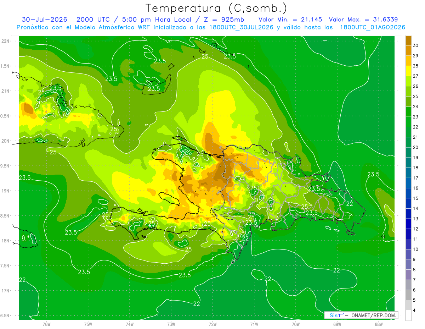The image size is (425, 329).
Task: Click the "69W" longitude axis label
Action: coord(337,324)
